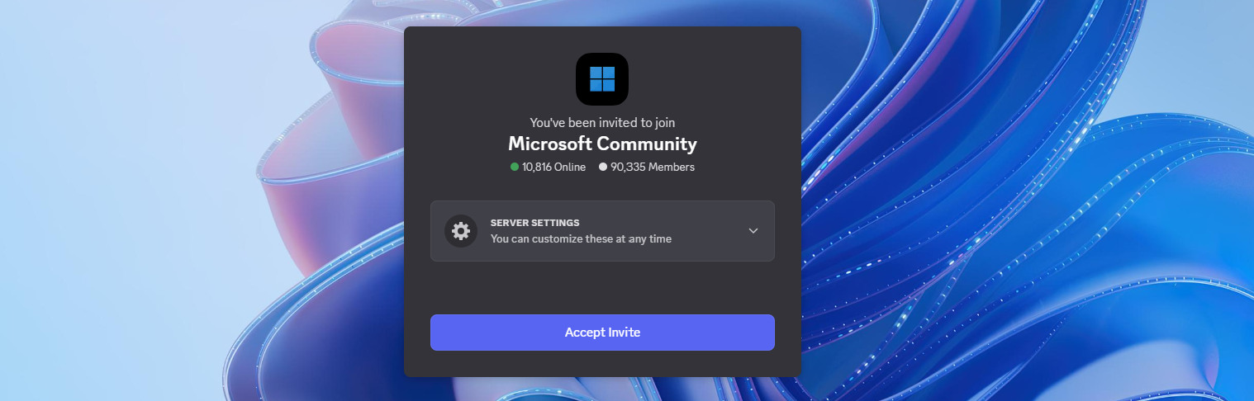The image size is (1254, 401).
Task: Click the green online status dot
Action: point(515,167)
